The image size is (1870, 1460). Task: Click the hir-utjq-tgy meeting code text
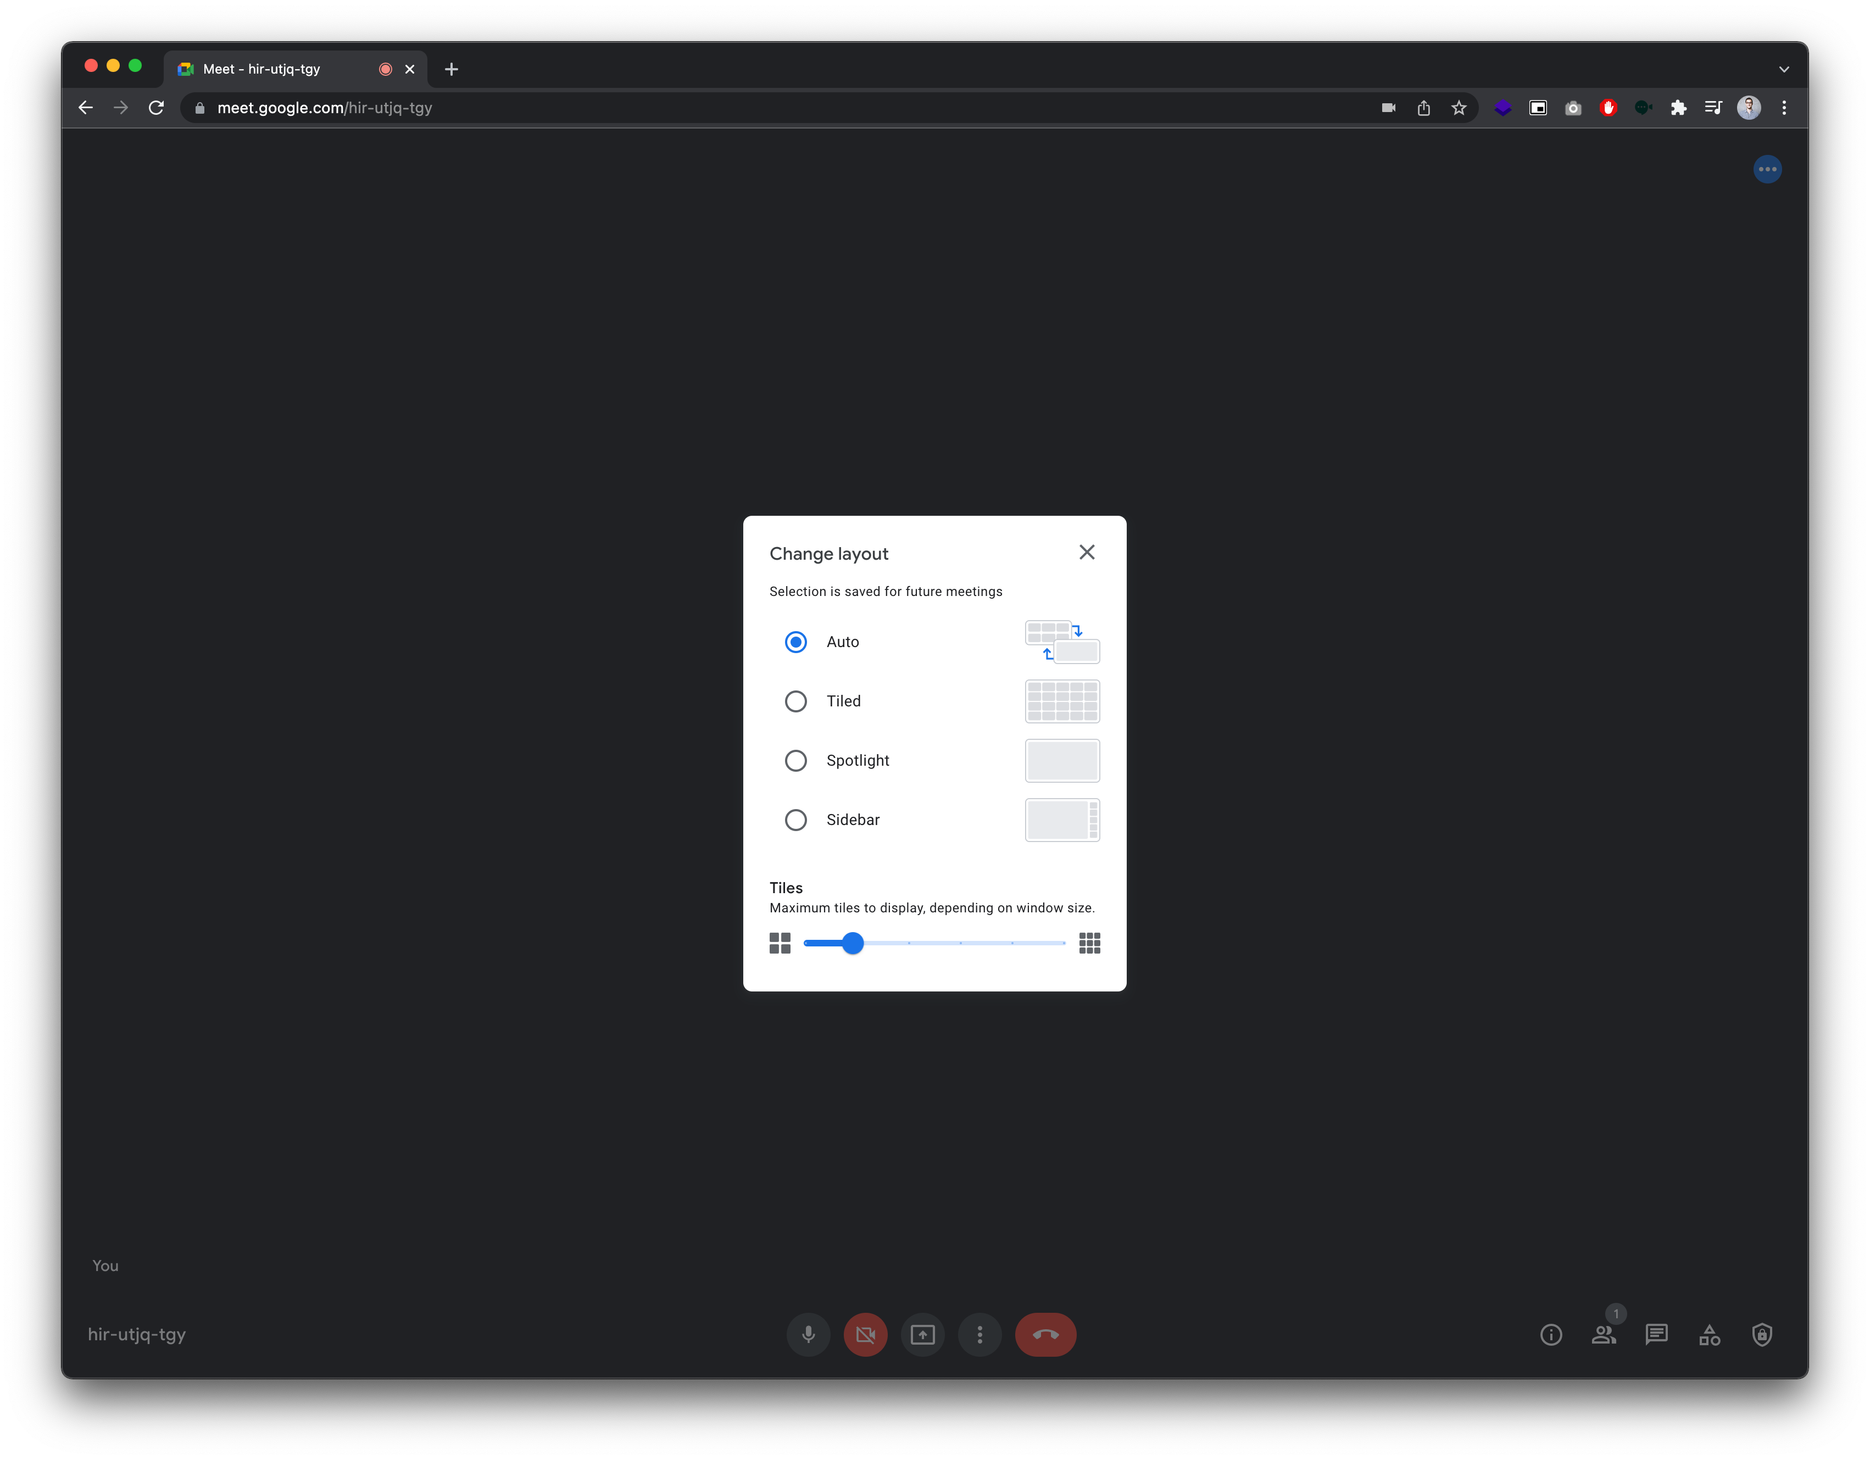[x=136, y=1334]
